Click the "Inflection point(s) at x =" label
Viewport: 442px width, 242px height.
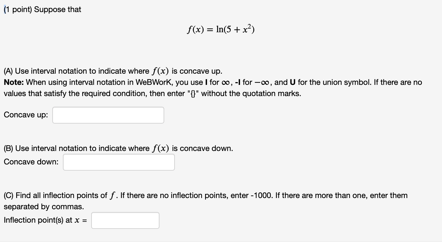(x=45, y=220)
